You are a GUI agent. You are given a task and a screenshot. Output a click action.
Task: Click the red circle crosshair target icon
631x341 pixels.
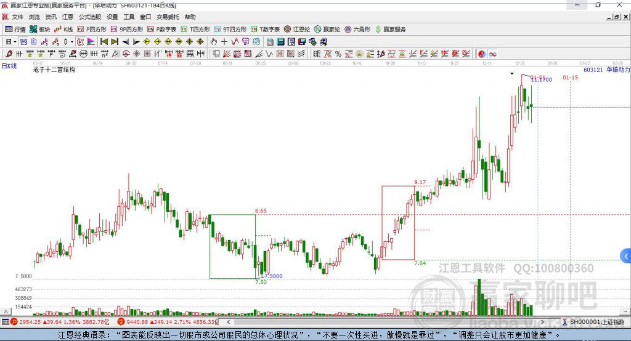pyautogui.click(x=126, y=54)
